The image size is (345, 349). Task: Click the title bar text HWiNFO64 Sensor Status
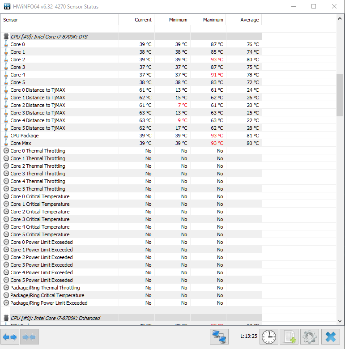coord(55,7)
